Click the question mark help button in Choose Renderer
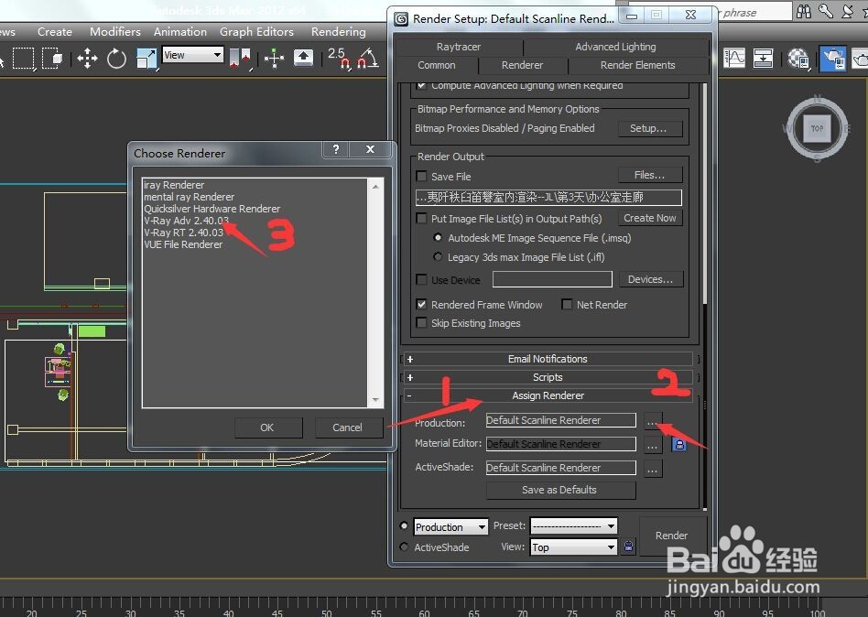The width and height of the screenshot is (868, 617). tap(336, 149)
